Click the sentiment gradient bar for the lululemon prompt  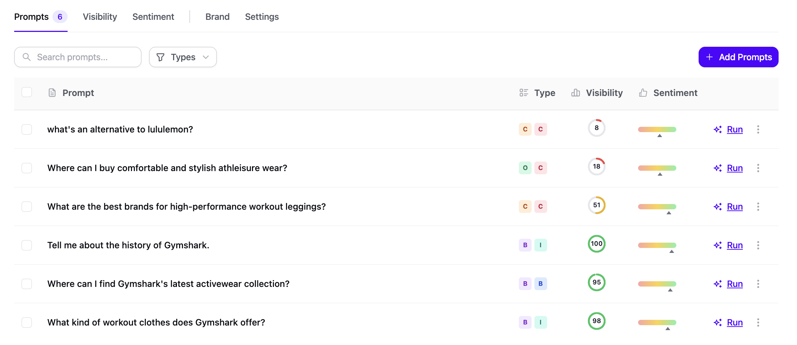point(656,130)
